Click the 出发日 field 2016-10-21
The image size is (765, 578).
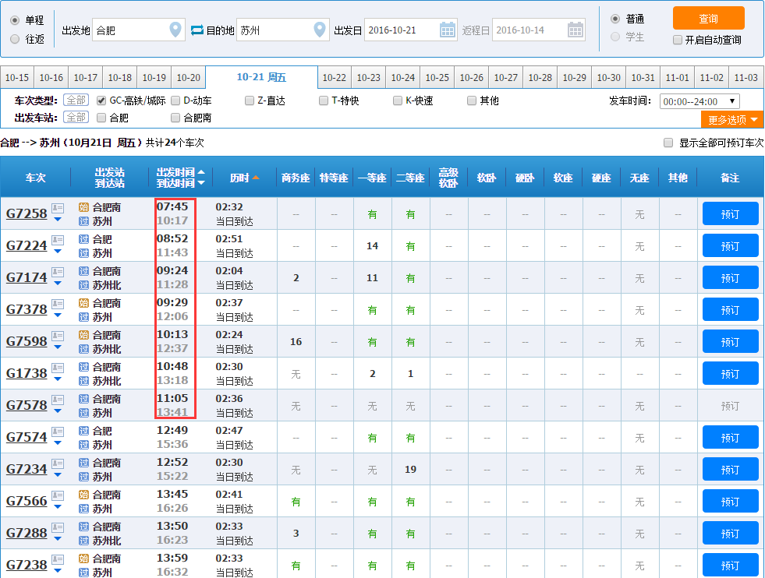(x=411, y=30)
